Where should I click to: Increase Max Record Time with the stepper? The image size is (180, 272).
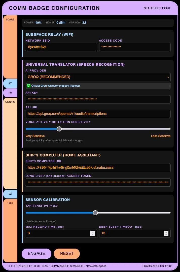[x=93, y=232]
